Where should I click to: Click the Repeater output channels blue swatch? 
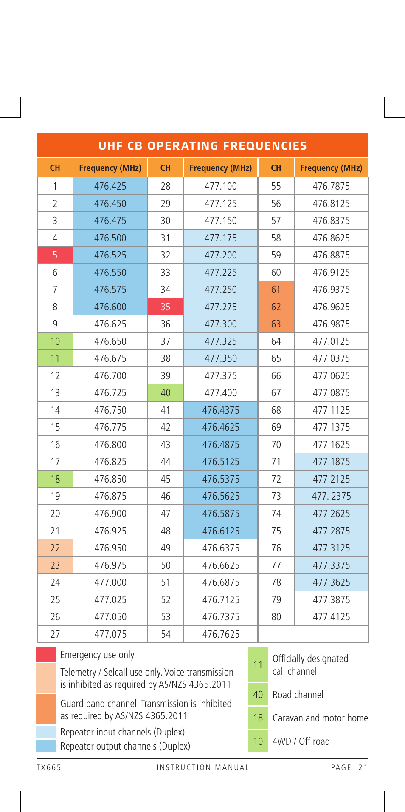46,746
